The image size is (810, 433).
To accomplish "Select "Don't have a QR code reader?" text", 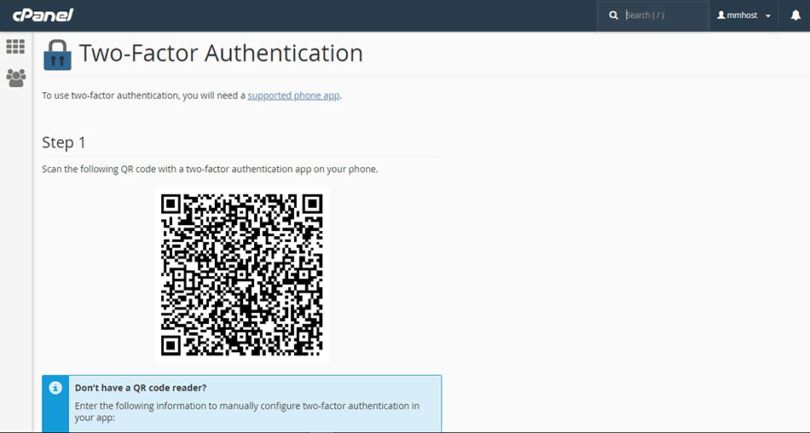I will pyautogui.click(x=141, y=388).
